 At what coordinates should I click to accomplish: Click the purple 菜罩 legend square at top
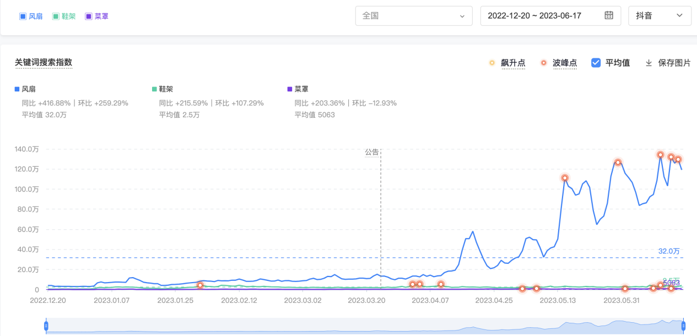pos(89,17)
